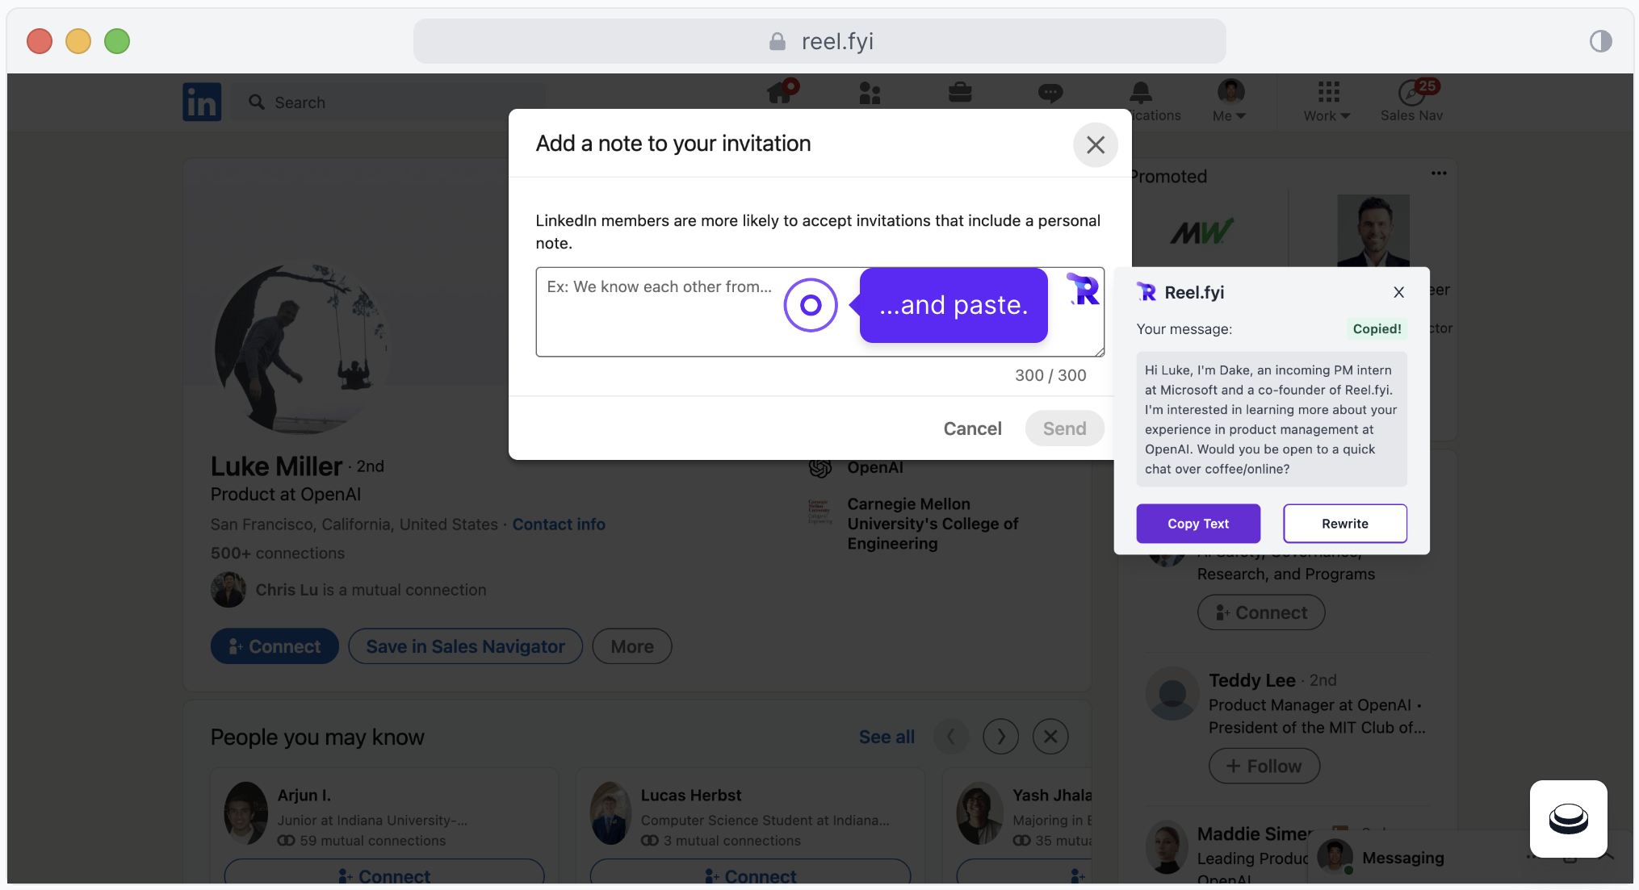Open the Messaging bar at bottom

[1402, 858]
